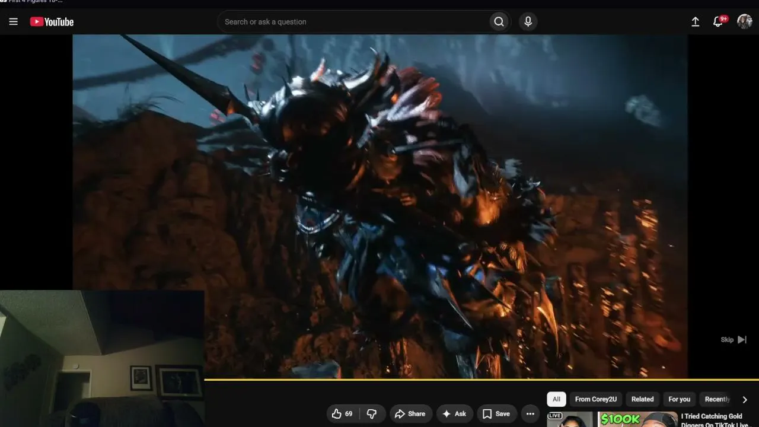Open the YouTube guide hamburger menu
The image size is (759, 427).
tap(14, 22)
